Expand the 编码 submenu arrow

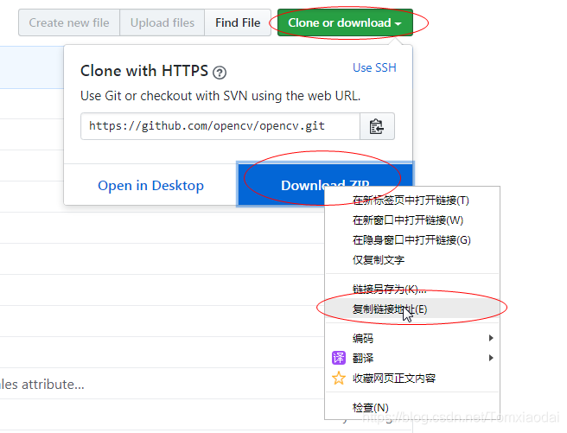[x=491, y=338]
